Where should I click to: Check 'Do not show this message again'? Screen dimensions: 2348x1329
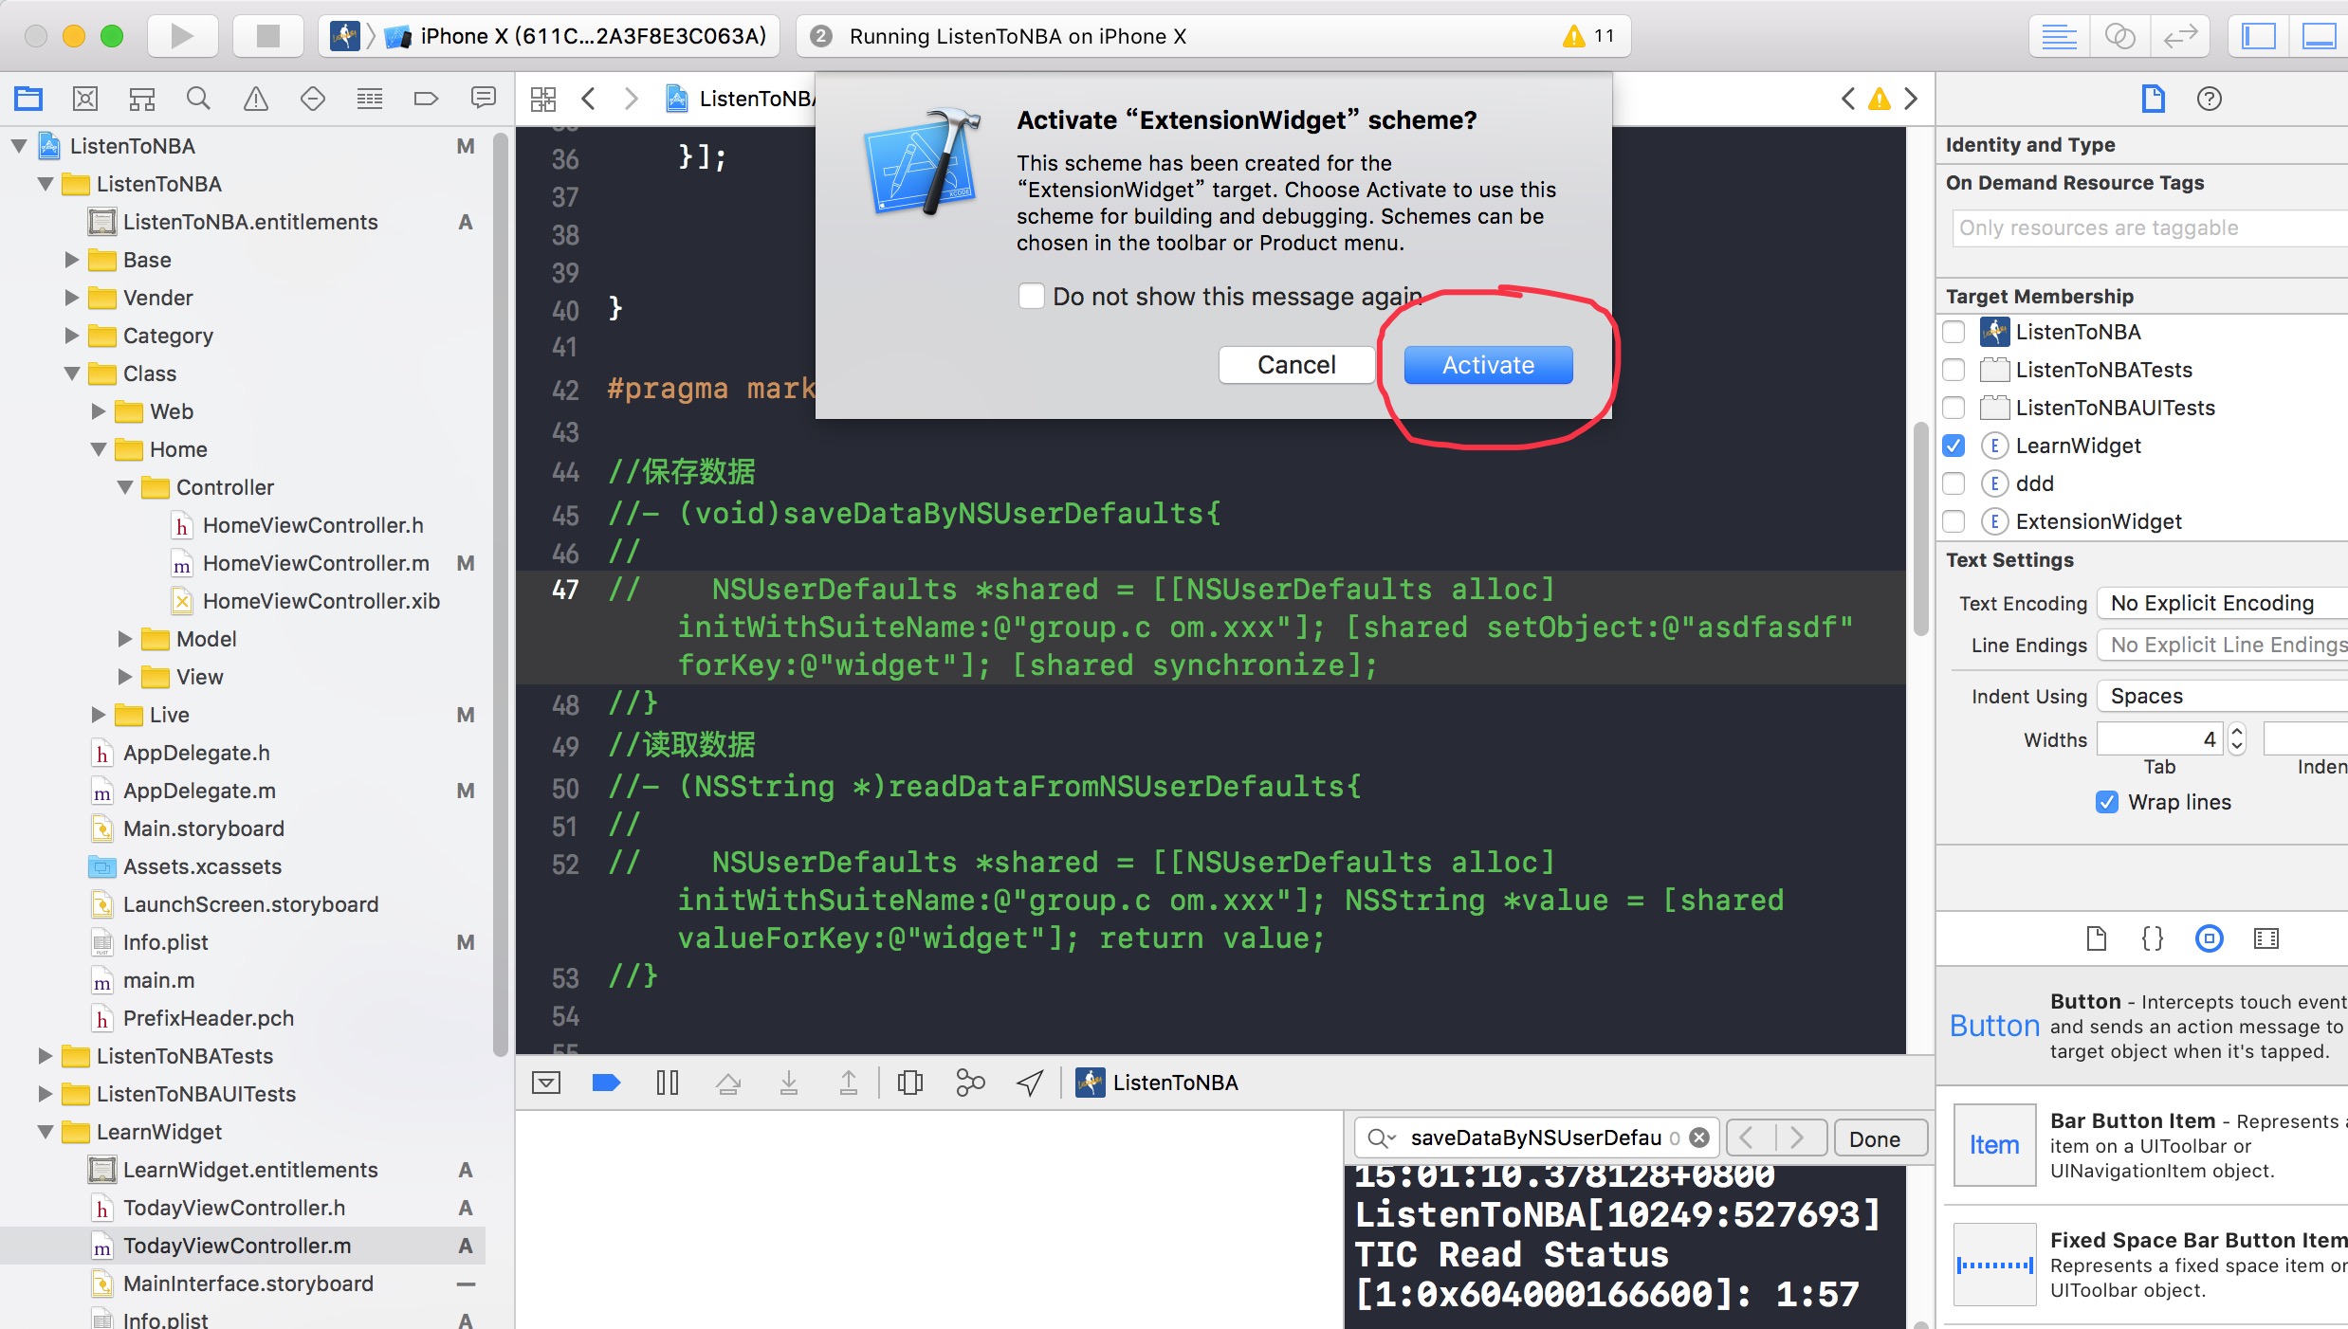pyautogui.click(x=1032, y=297)
